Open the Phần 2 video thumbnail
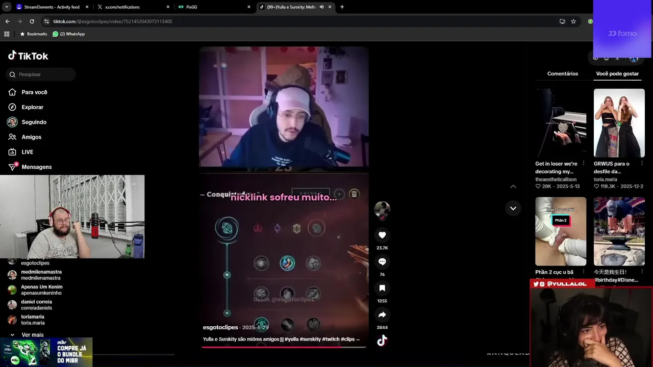Viewport: 653px width, 367px height. point(561,231)
